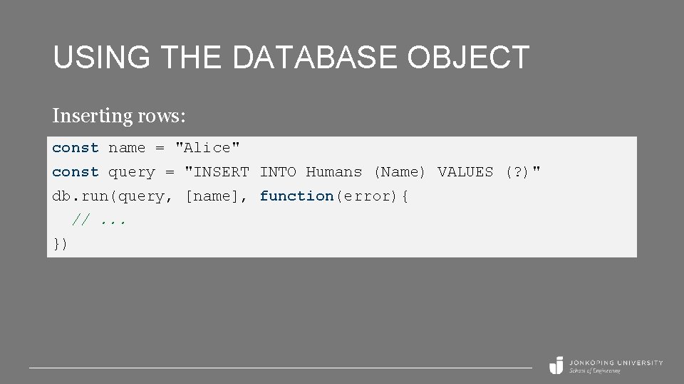Click the // ... comment line
The image size is (684, 384).
click(x=99, y=220)
